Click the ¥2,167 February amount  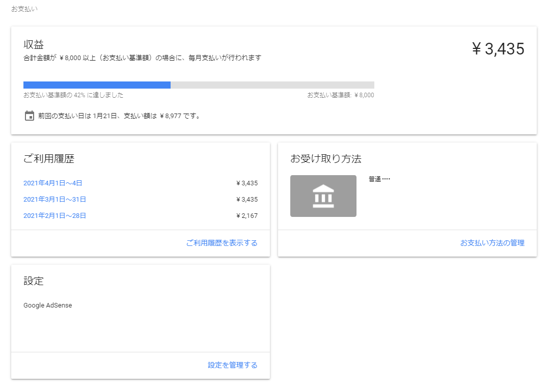(x=247, y=215)
